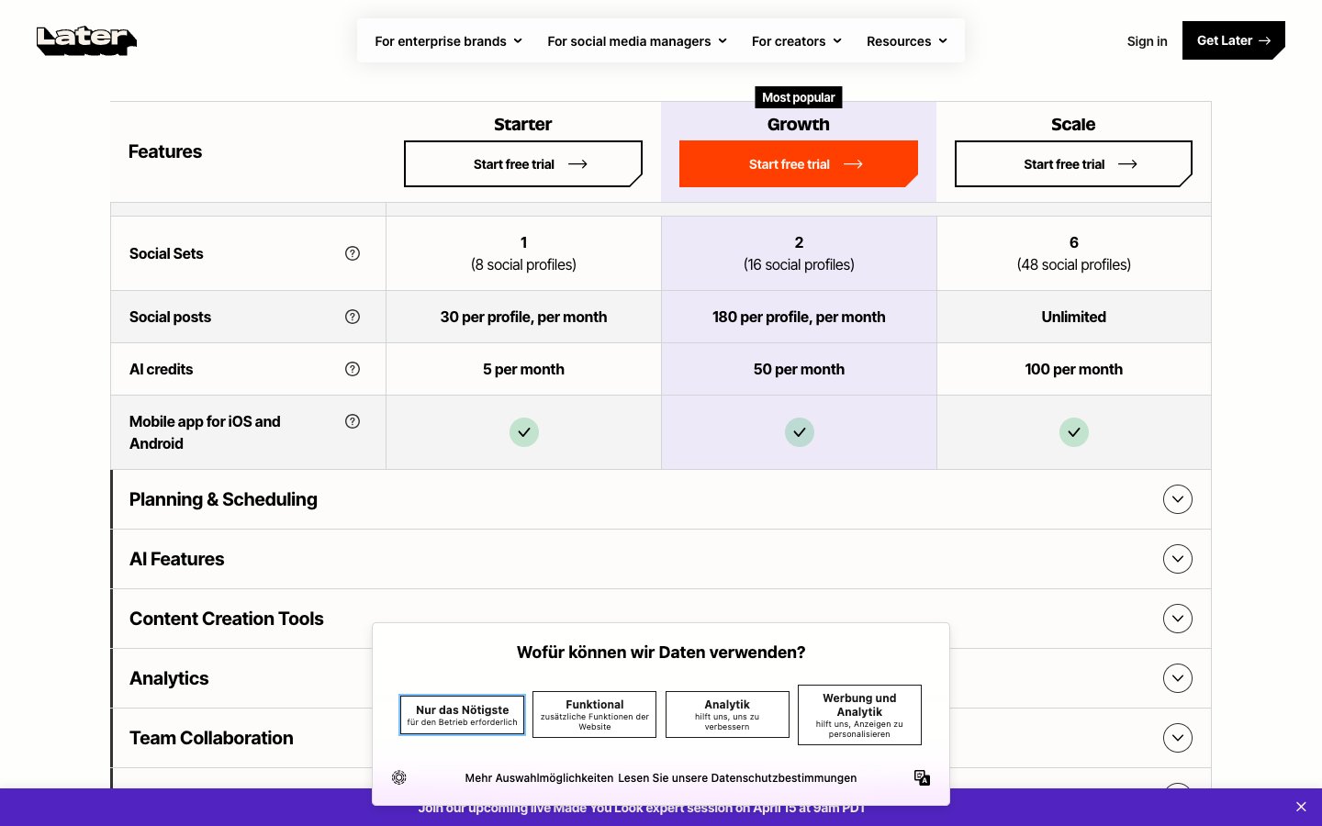
Task: Expand Planning & Scheduling section
Action: point(1177,499)
